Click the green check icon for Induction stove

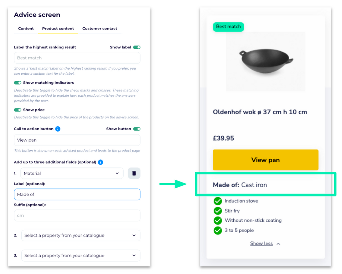(x=218, y=201)
